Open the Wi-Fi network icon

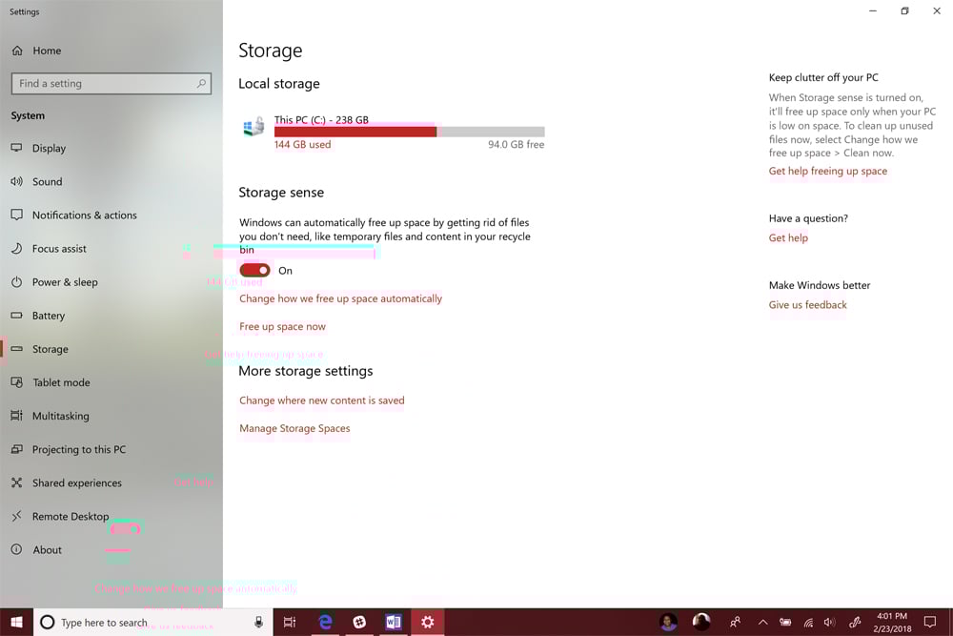(808, 622)
